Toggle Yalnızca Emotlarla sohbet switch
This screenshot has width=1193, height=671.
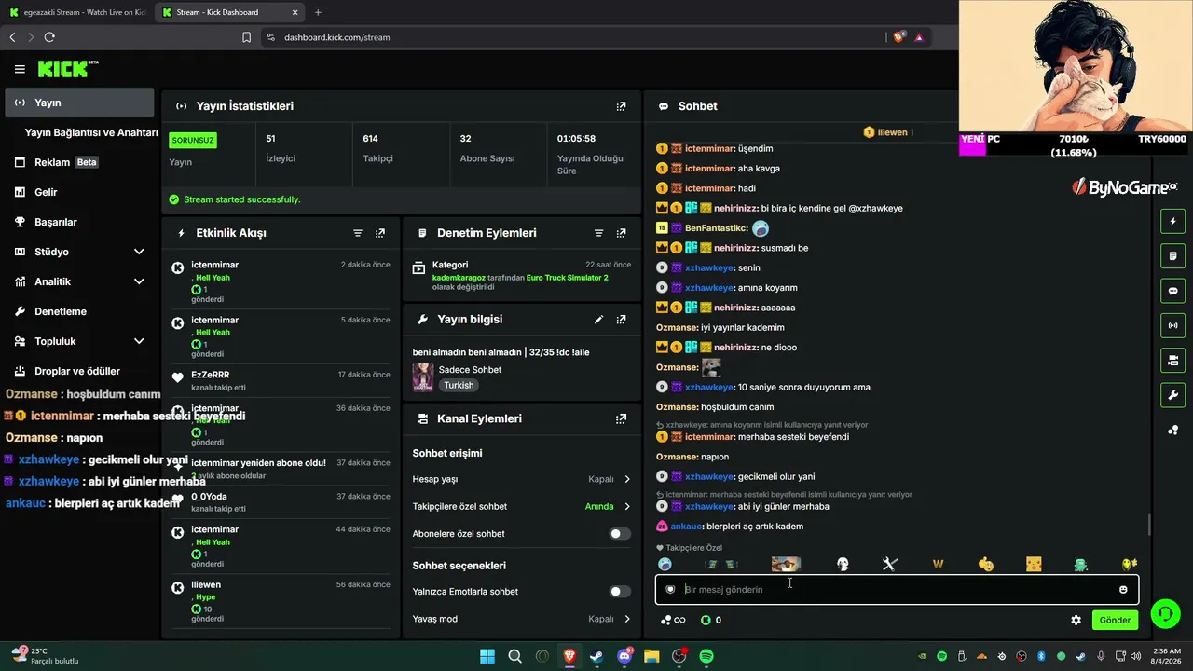[620, 592]
